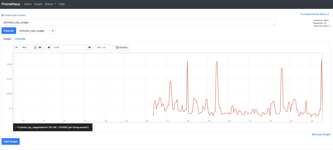Switch to the Console tab
333x150 pixels.
tap(20, 39)
